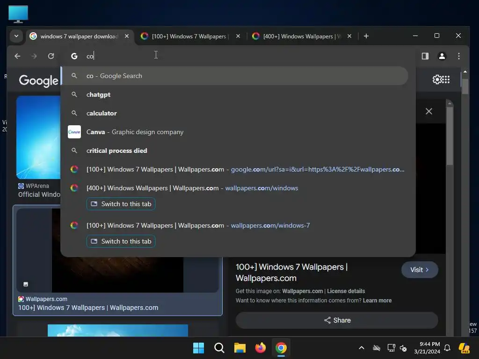This screenshot has width=479, height=359.
Task: Open Google quick settings gear
Action: (437, 79)
